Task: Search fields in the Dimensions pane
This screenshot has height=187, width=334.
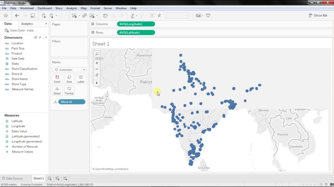Action: 40,37
